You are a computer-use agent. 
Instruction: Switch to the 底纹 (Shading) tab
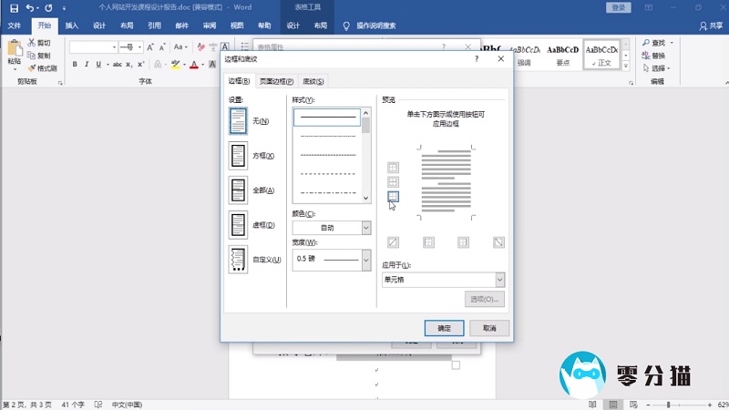pos(313,82)
